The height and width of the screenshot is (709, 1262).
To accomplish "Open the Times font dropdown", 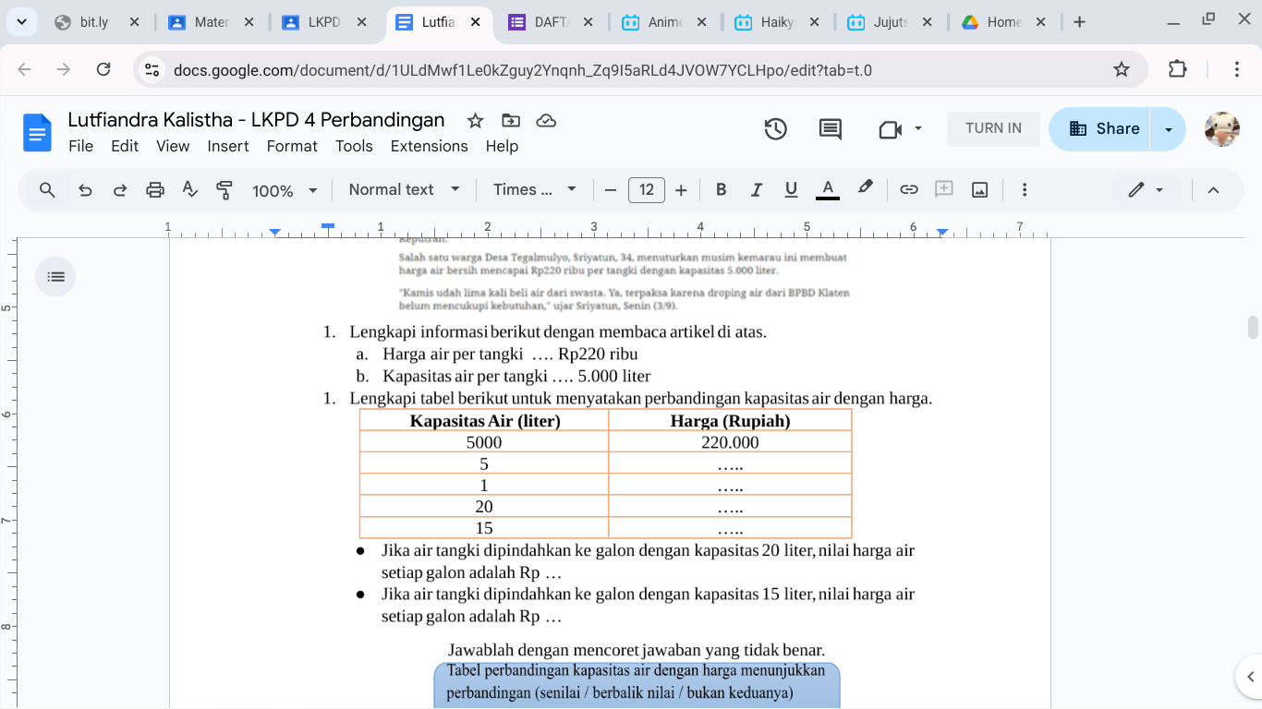I will click(x=535, y=189).
